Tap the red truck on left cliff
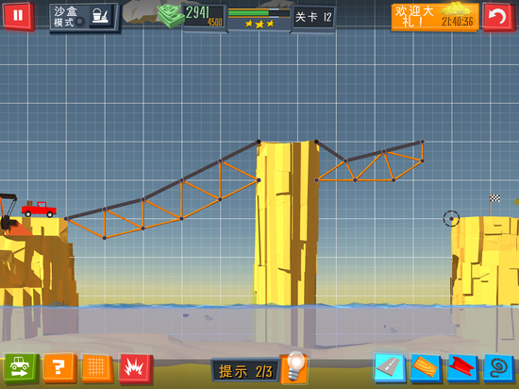The height and width of the screenshot is (389, 519). point(39,210)
